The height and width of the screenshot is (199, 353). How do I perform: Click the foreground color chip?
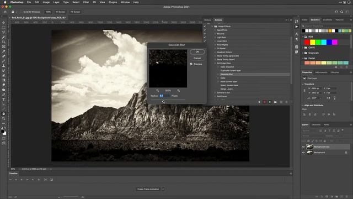tap(2, 132)
